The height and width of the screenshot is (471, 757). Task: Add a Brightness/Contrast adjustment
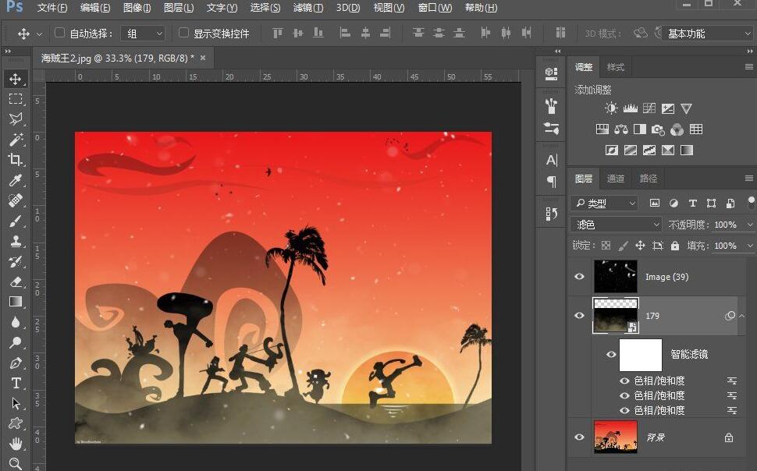click(x=611, y=108)
